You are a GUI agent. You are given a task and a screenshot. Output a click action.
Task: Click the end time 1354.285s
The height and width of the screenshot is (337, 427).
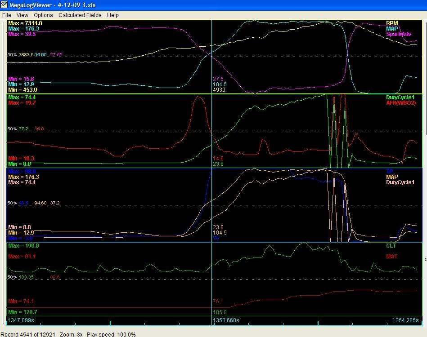pyautogui.click(x=406, y=320)
